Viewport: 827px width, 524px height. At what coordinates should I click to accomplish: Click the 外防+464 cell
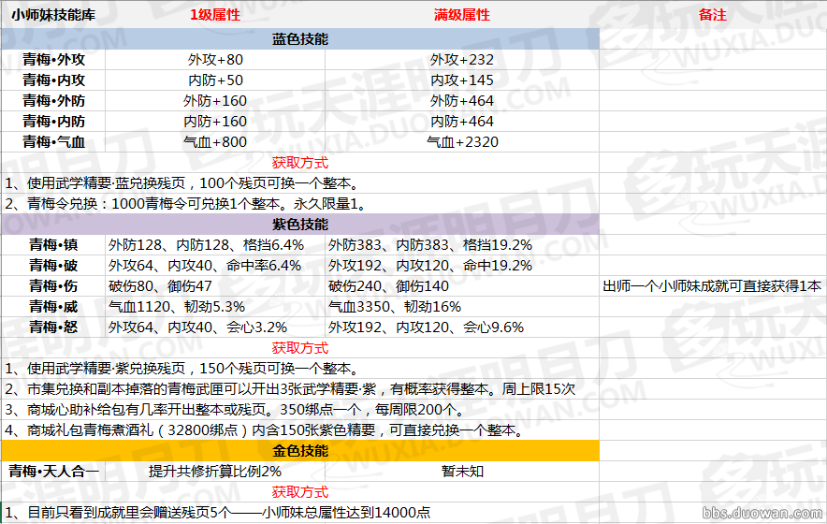point(462,101)
